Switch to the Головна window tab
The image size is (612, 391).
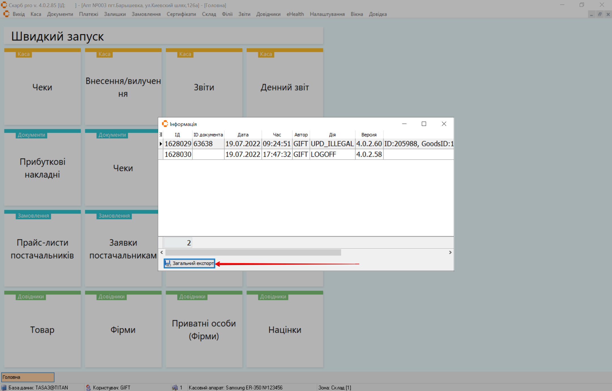click(x=28, y=377)
